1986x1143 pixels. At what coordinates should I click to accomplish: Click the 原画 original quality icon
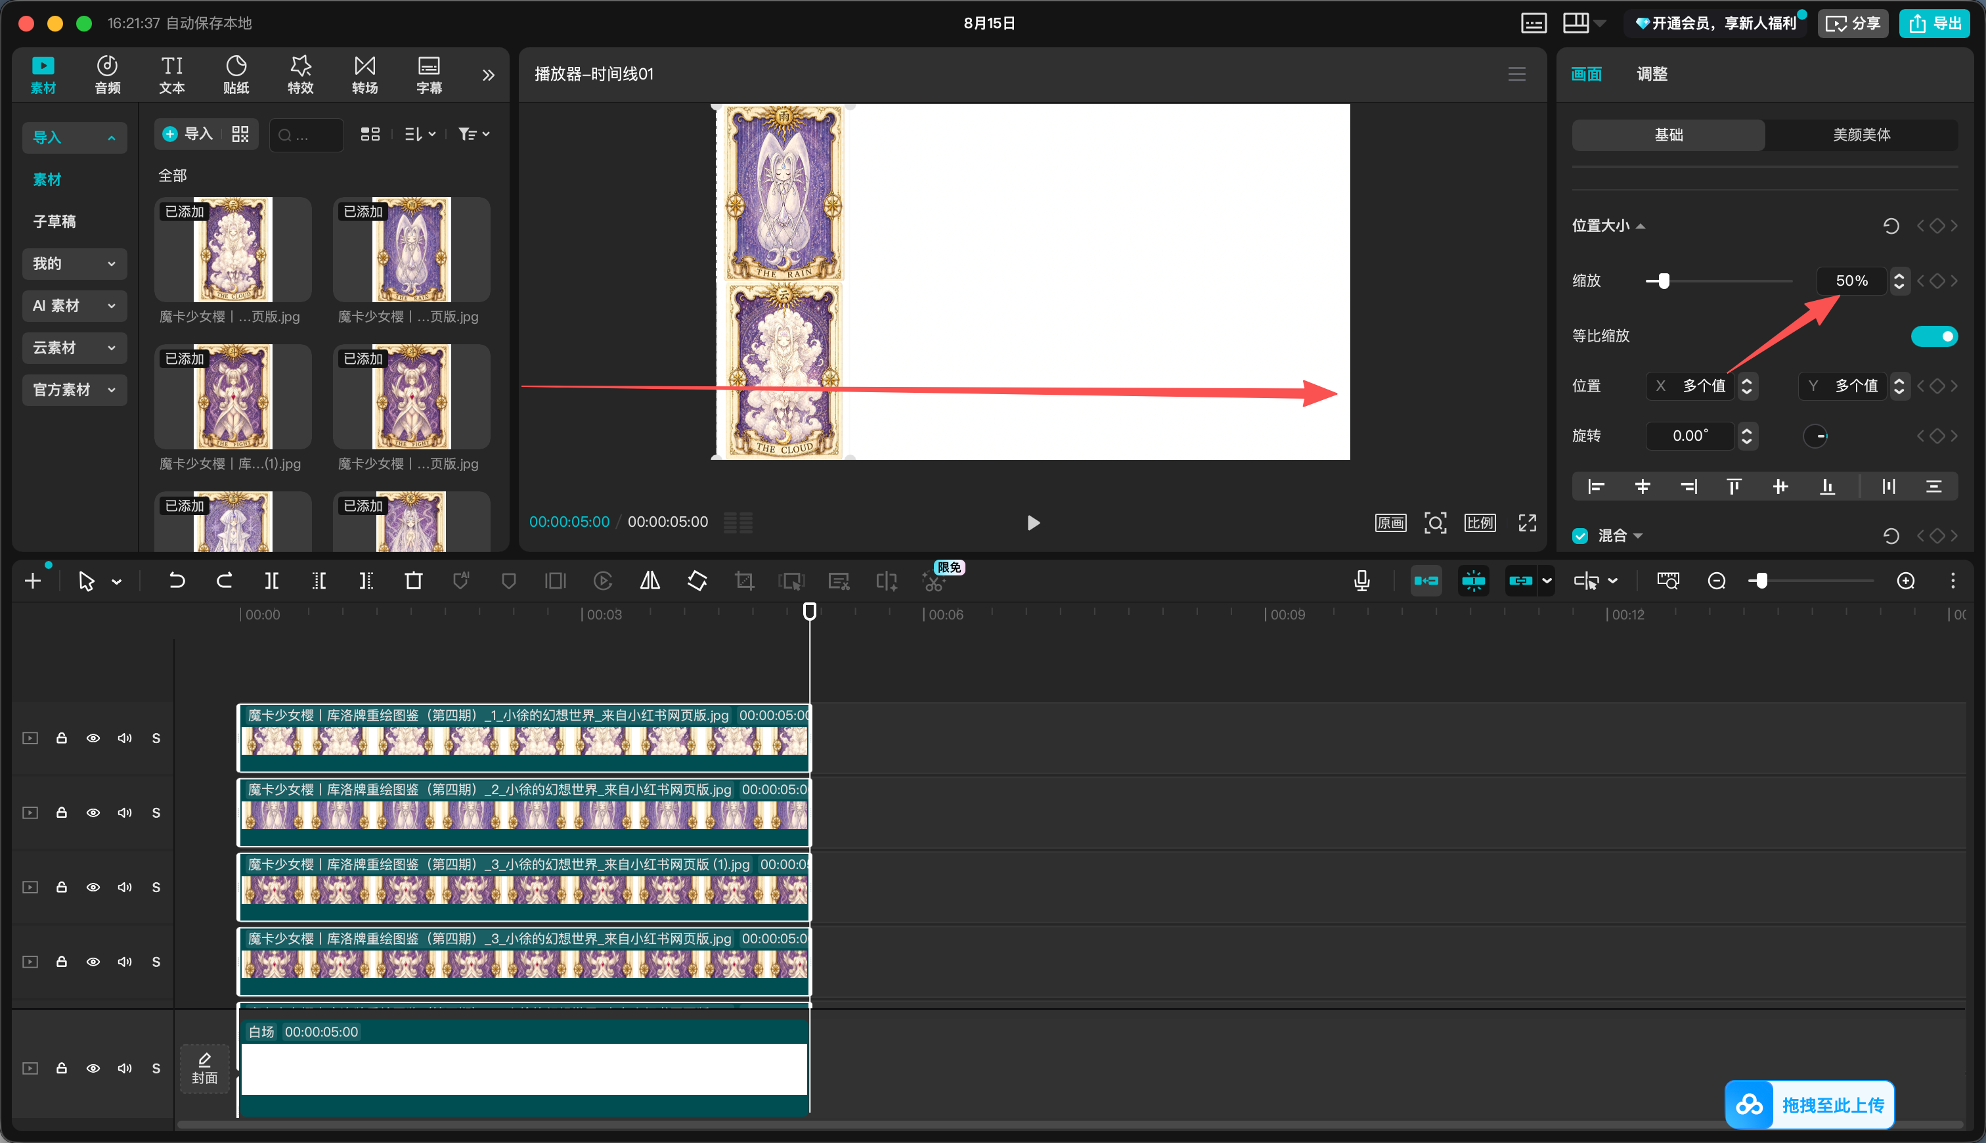pos(1390,523)
